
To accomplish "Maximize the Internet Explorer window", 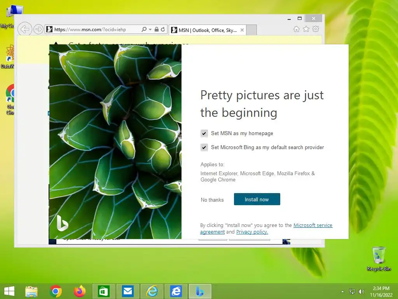I will click(x=300, y=19).
